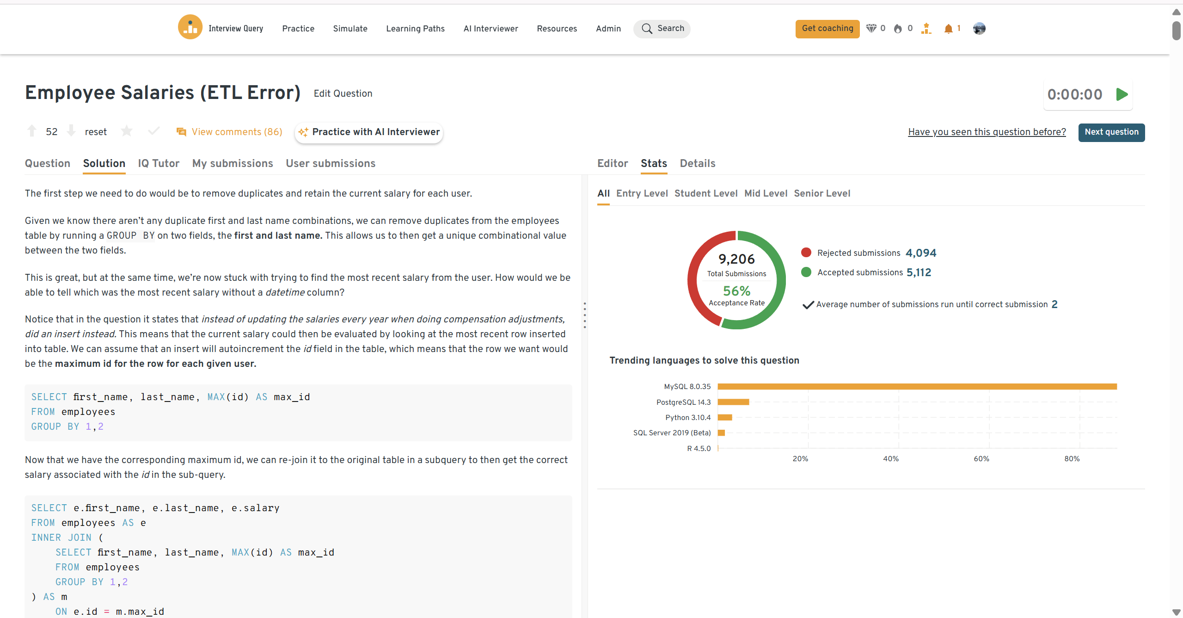Filter stats by Senior Level
Image resolution: width=1183 pixels, height=618 pixels.
coord(821,193)
